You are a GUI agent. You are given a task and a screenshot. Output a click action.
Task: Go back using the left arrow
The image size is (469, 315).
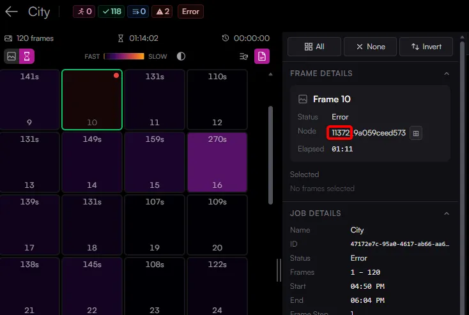coord(12,12)
